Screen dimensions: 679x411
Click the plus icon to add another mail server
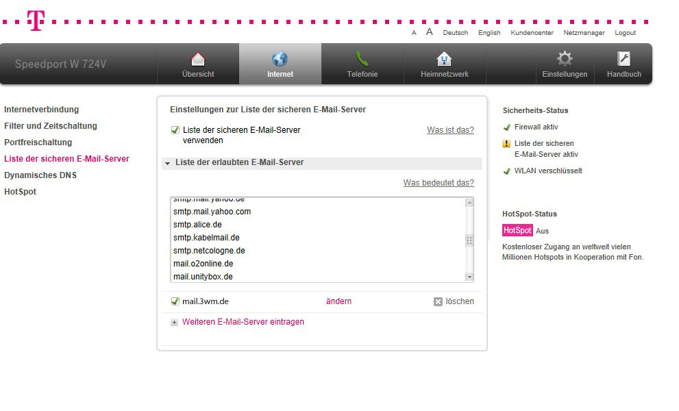coord(174,323)
